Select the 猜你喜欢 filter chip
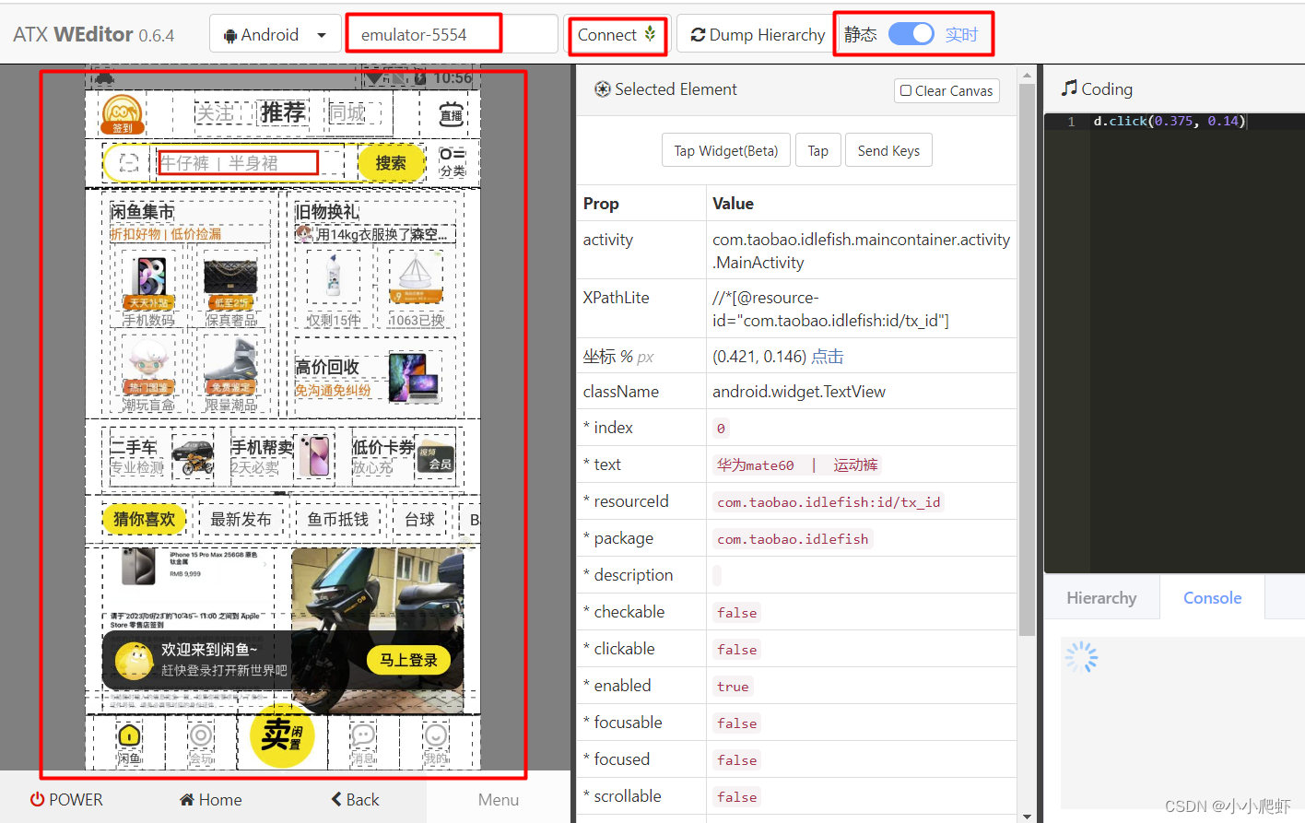 [144, 520]
